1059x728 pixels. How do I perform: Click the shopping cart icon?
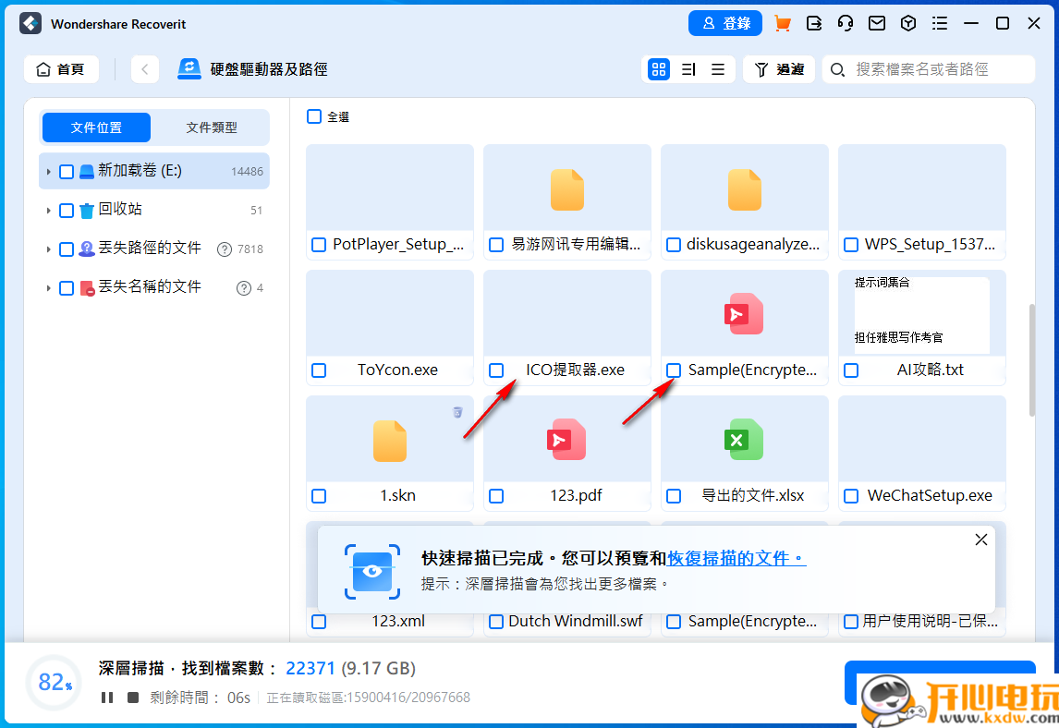pos(781,23)
